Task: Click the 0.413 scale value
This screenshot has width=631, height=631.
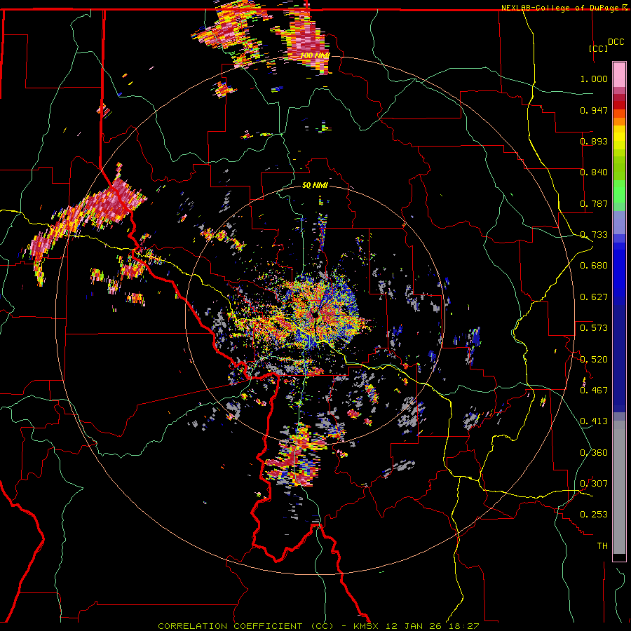Action: point(594,421)
